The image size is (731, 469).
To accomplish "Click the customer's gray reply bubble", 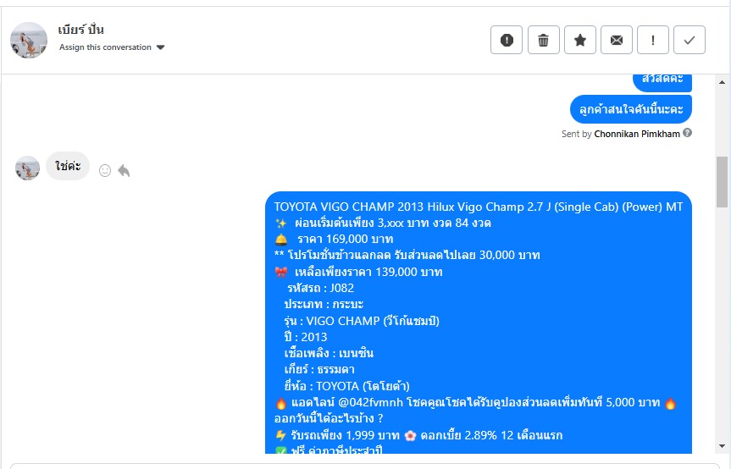I will point(68,166).
